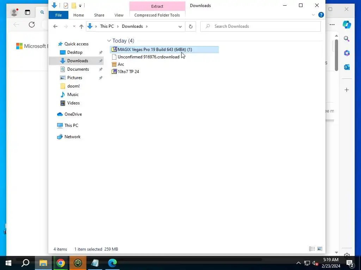Image resolution: width=361 pixels, height=270 pixels.
Task: Show hidden system tray icons
Action: tap(298, 263)
